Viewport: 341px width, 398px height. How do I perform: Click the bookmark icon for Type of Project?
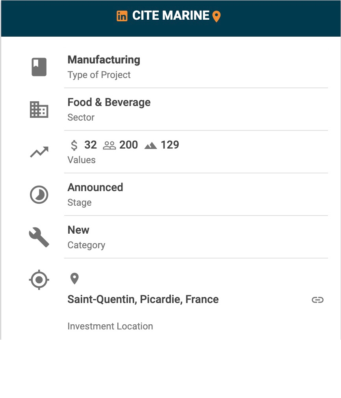coord(39,67)
